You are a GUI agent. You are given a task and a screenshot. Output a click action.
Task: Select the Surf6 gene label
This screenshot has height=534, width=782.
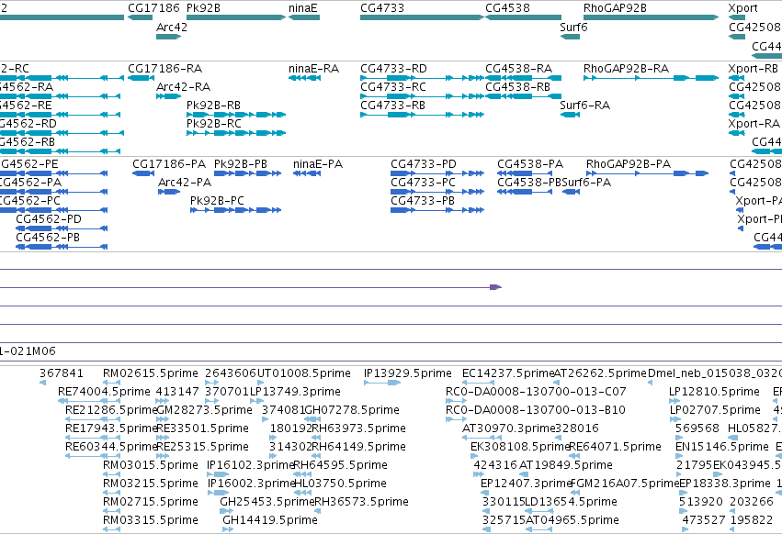point(573,27)
